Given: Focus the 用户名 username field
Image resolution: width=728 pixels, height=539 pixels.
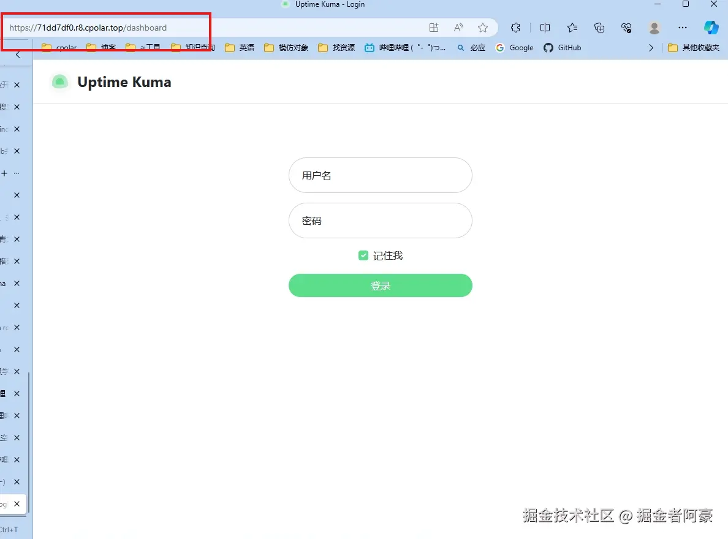Looking at the screenshot, I should 381,176.
